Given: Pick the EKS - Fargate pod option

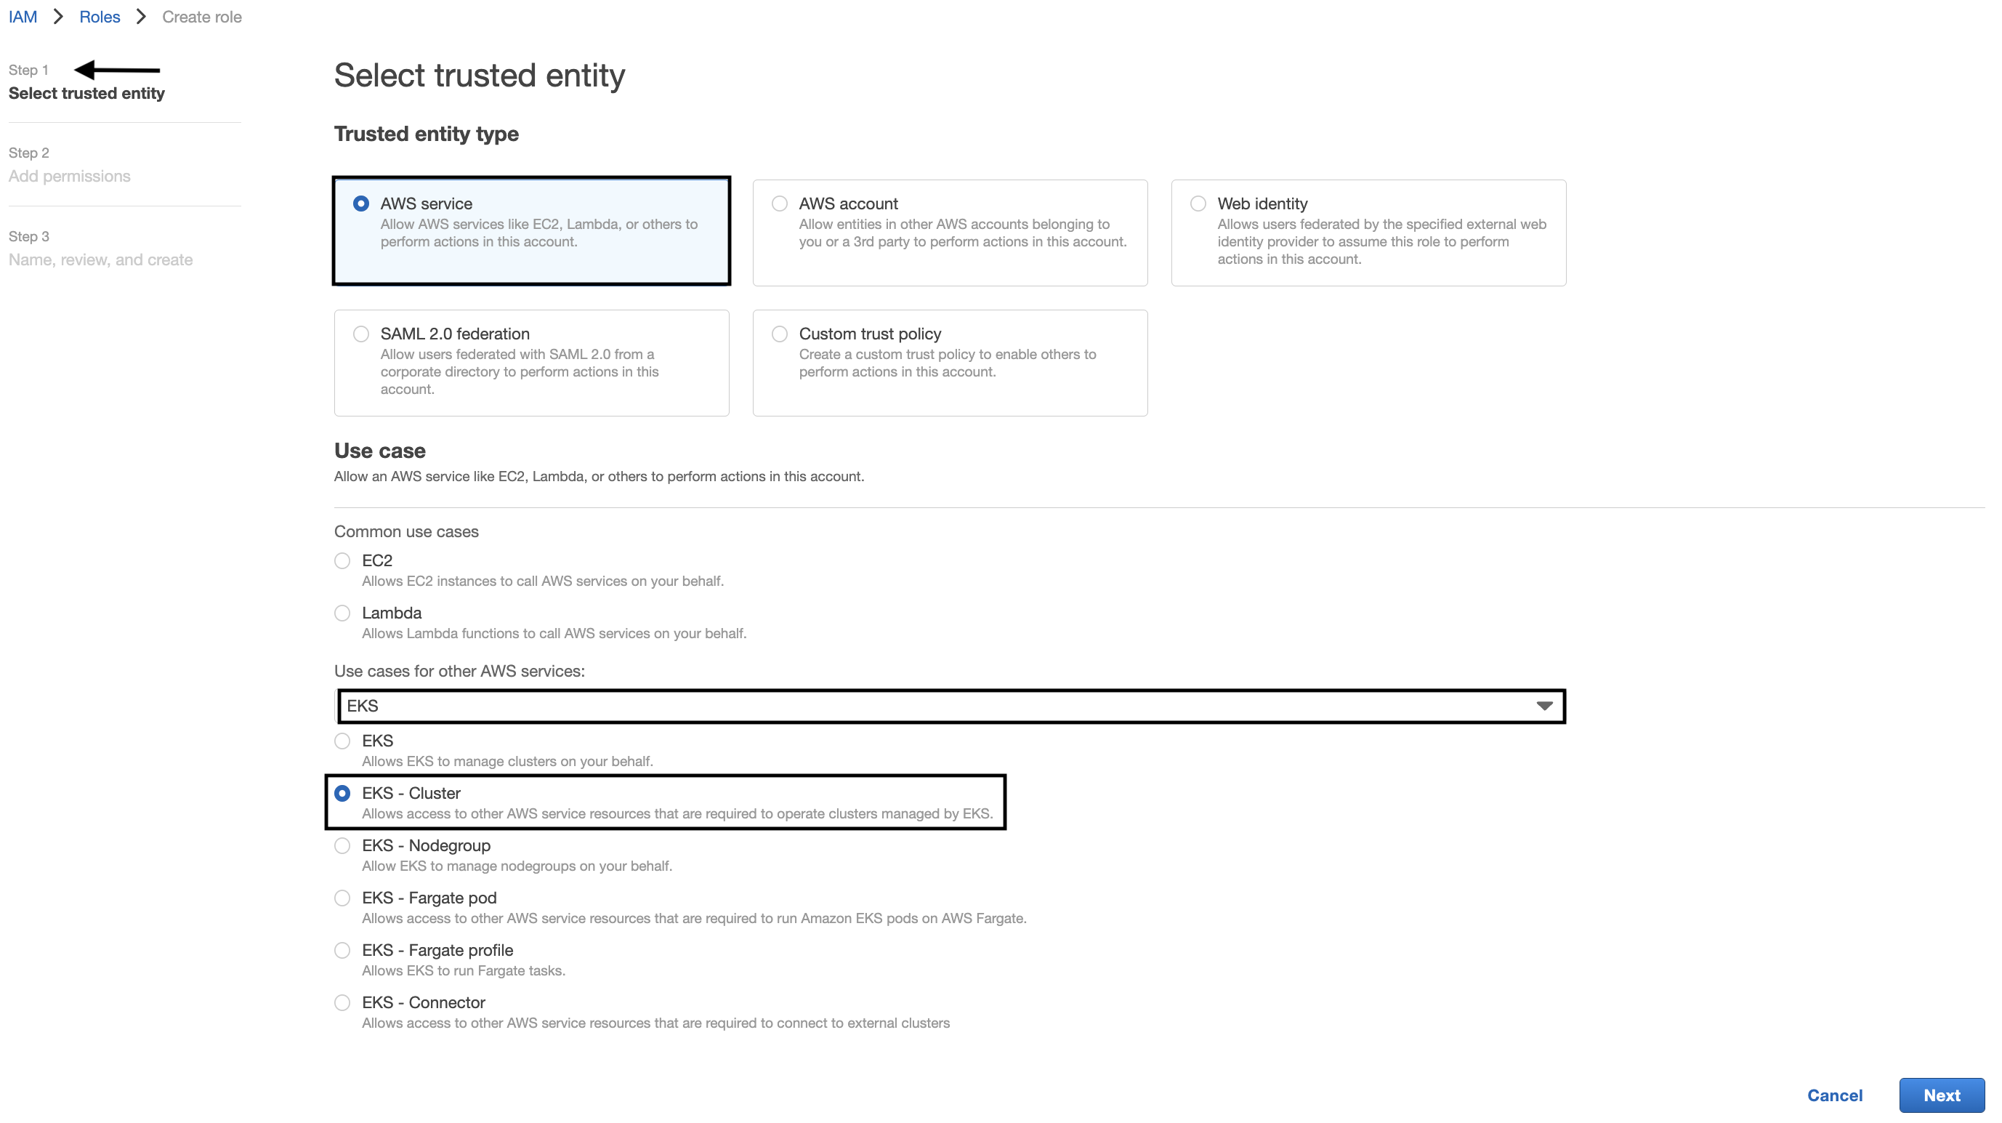Looking at the screenshot, I should tap(342, 898).
